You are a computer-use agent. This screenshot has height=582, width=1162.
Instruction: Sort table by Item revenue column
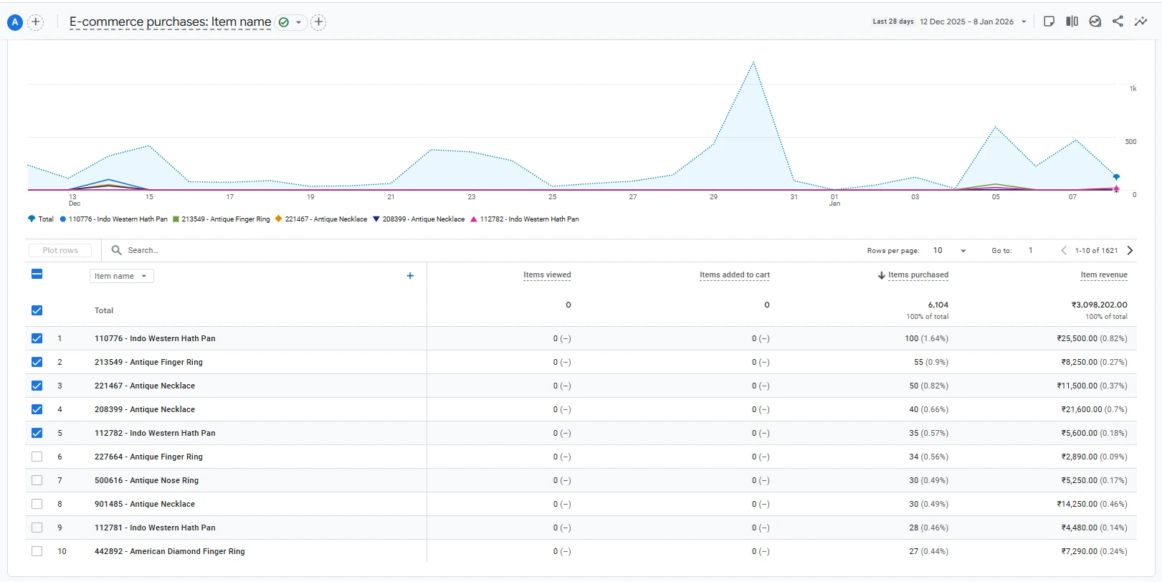(1103, 275)
